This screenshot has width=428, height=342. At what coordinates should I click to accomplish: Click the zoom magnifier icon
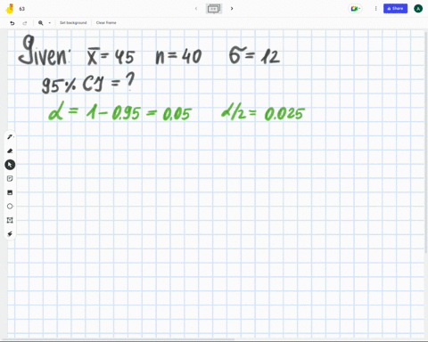click(41, 23)
